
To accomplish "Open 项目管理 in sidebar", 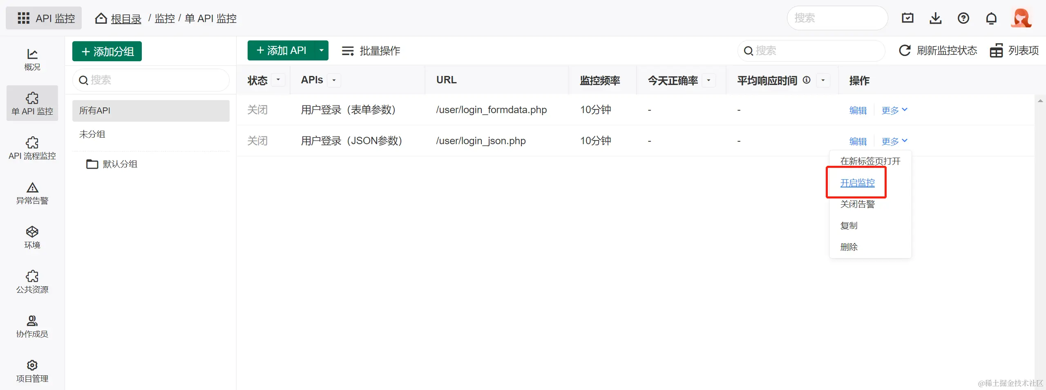I will (x=32, y=371).
